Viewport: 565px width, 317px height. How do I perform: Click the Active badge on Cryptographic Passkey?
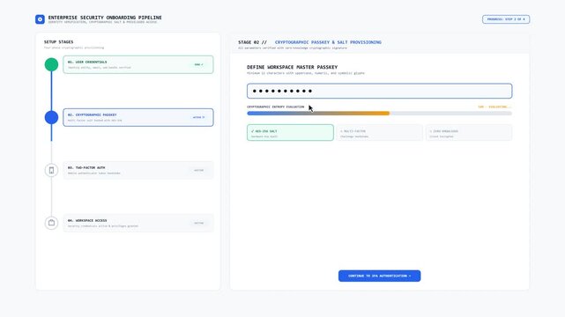[x=198, y=117]
